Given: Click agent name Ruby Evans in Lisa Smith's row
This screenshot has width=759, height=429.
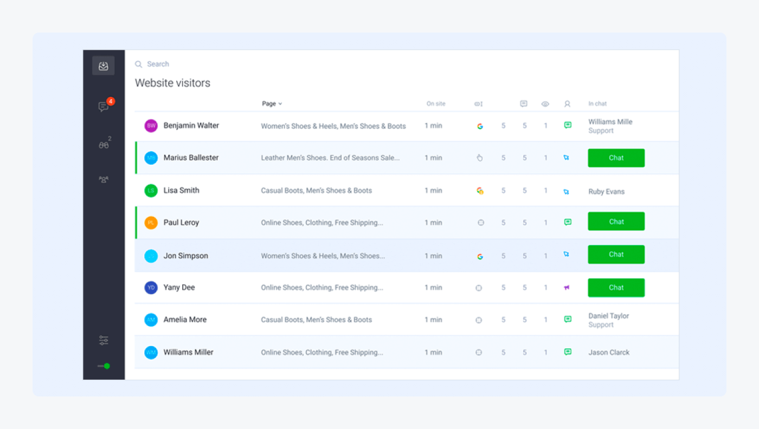Looking at the screenshot, I should tap(606, 191).
